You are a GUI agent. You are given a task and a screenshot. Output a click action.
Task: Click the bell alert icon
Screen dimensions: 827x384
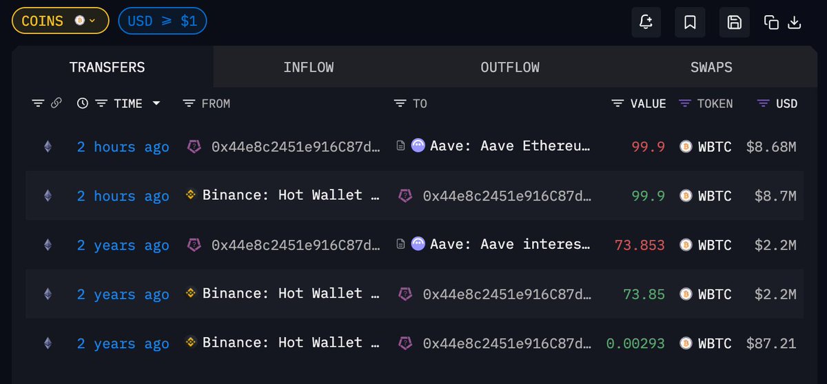[646, 22]
